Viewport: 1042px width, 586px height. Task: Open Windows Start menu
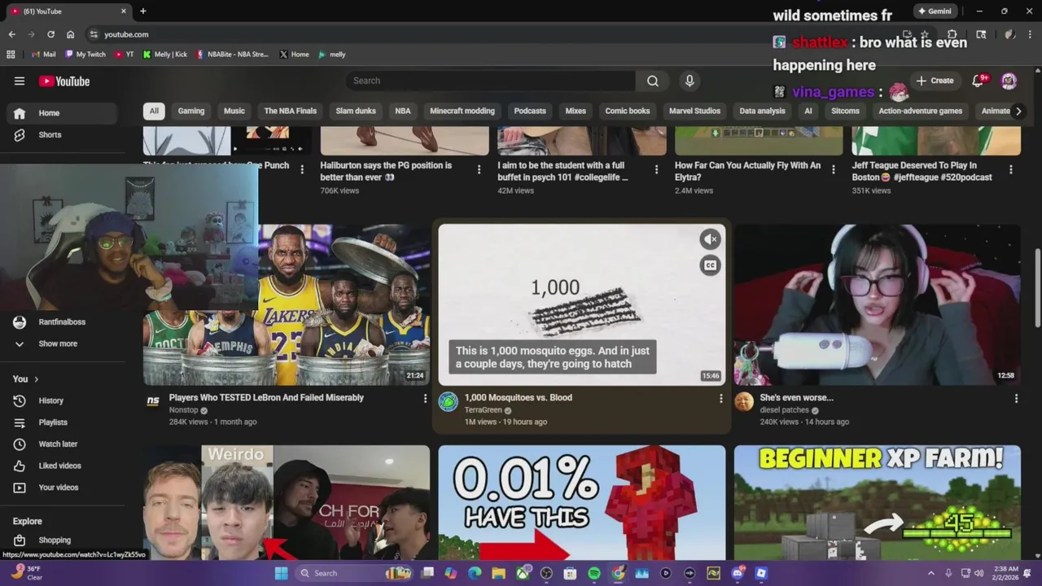click(x=281, y=573)
